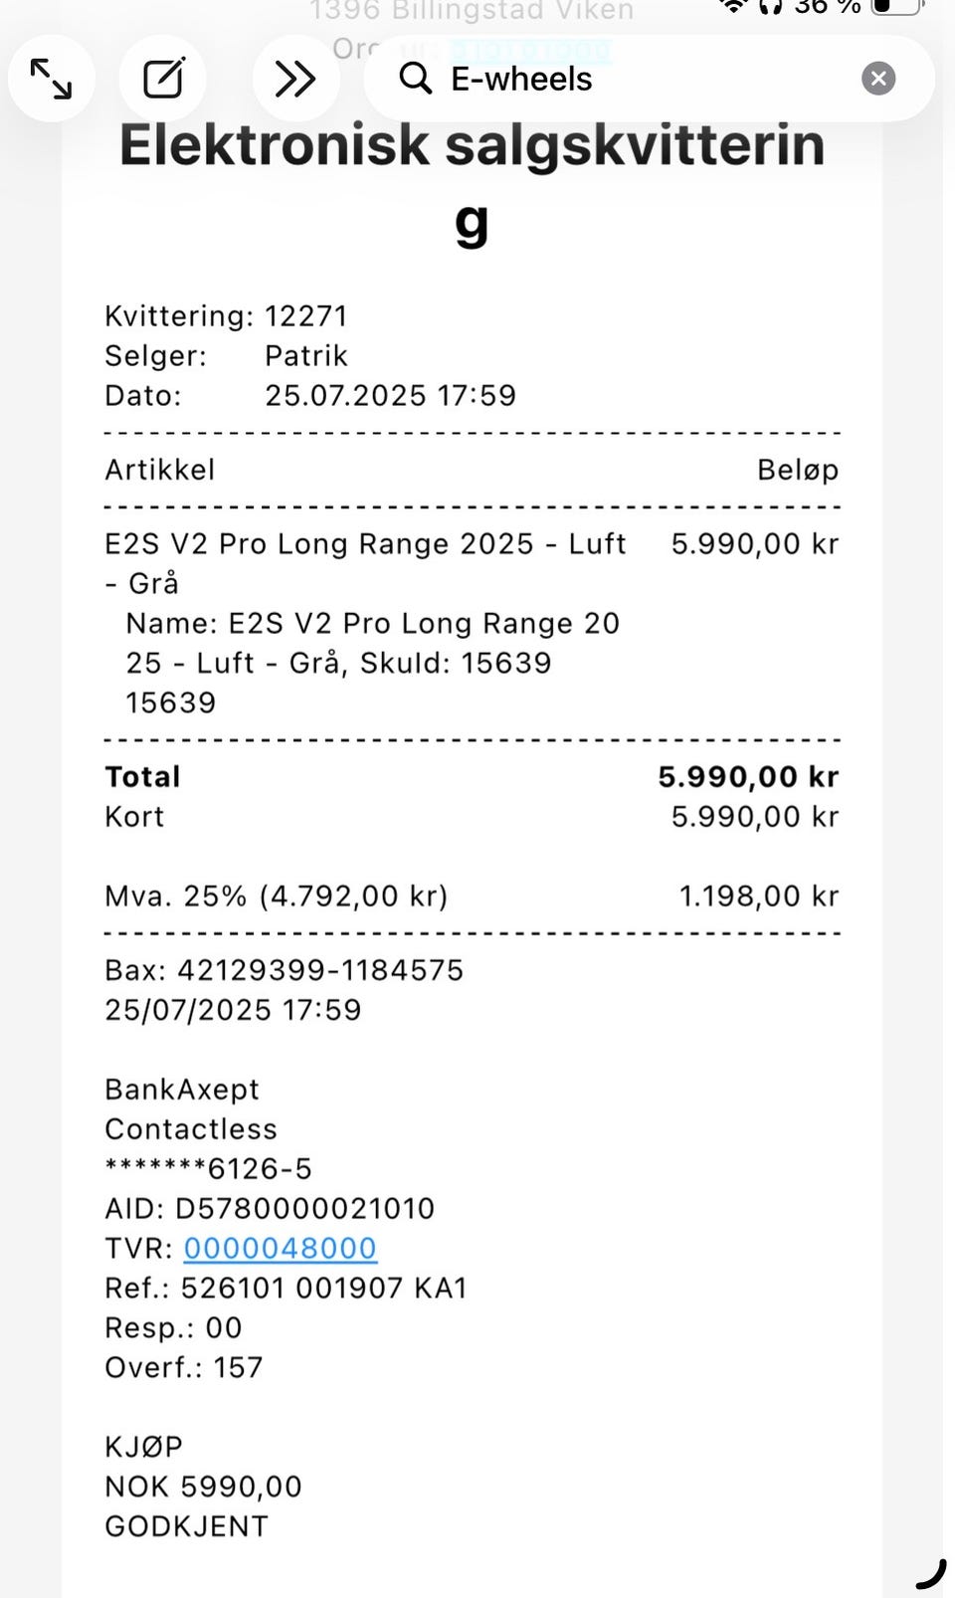Open the compose new message icon
955x1598 pixels.
tap(163, 79)
